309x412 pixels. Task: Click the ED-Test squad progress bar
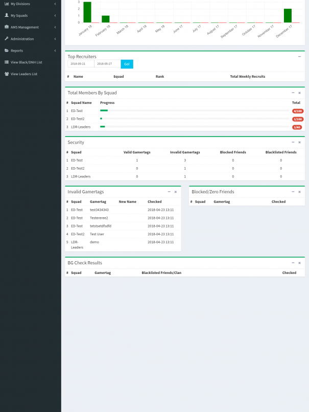tap(194, 110)
